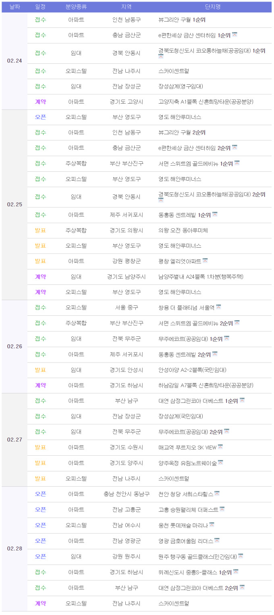
Task: Open 남양주별내 A24블록 1차분(행복주택) listing
Action: tap(201, 277)
